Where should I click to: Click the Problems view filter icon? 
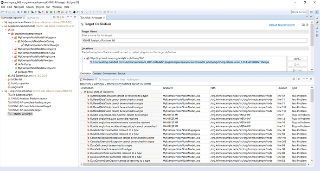[294, 79]
